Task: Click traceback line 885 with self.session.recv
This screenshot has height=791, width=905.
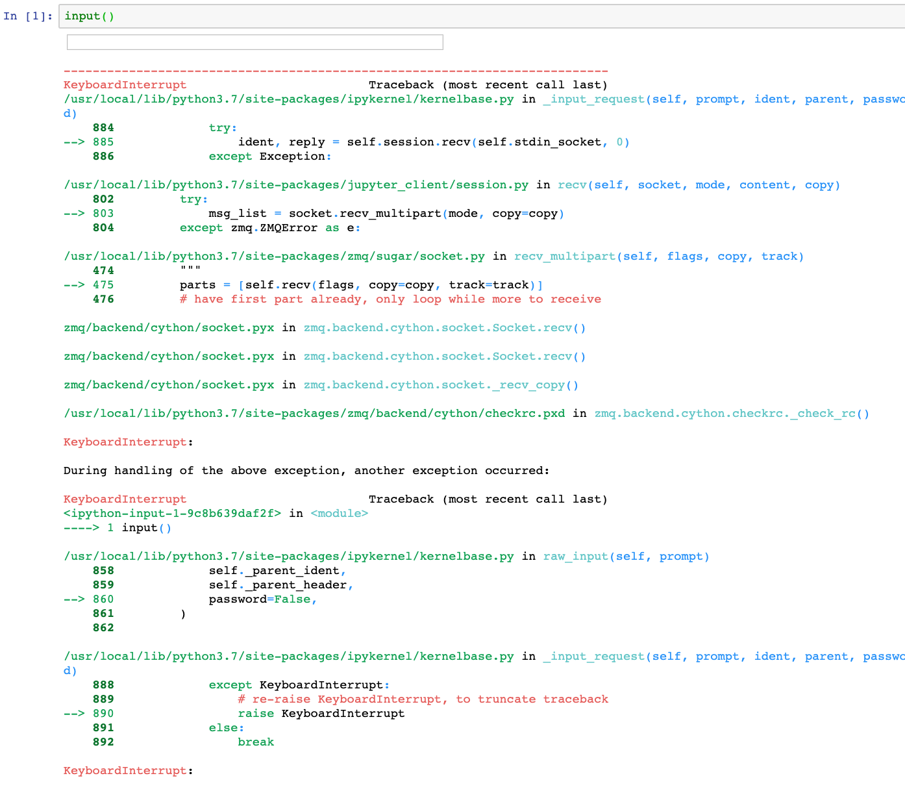Action: click(433, 142)
